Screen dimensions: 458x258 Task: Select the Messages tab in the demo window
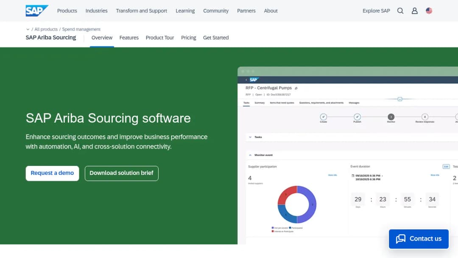[354, 103]
